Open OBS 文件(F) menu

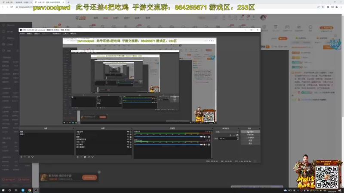click(22, 34)
